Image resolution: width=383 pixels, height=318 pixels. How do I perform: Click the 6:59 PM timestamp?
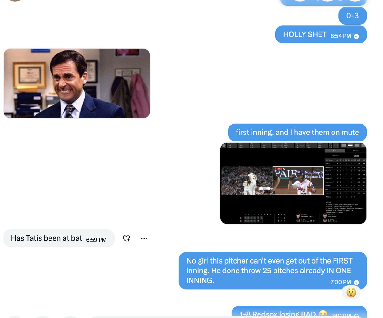pos(96,240)
